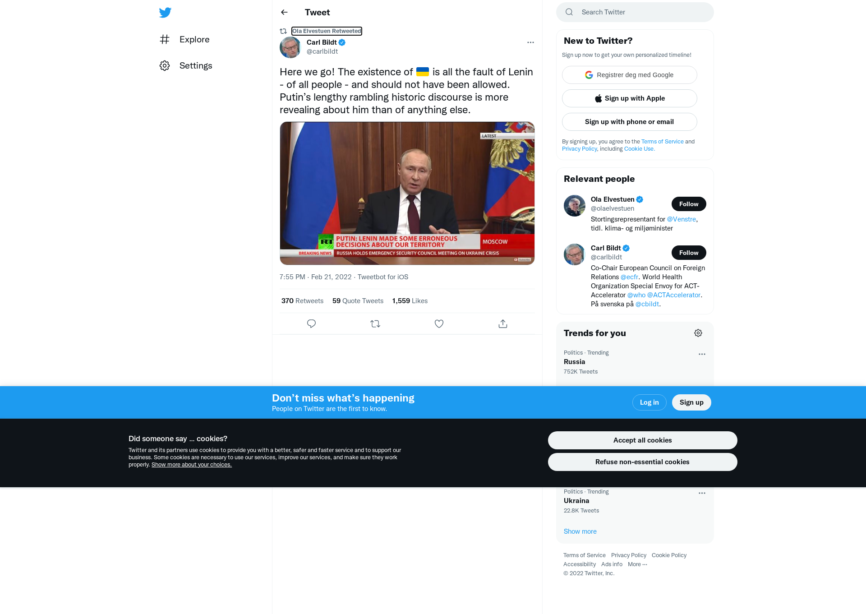Go back using the arrow icon
Image resolution: width=866 pixels, height=614 pixels.
click(x=284, y=12)
